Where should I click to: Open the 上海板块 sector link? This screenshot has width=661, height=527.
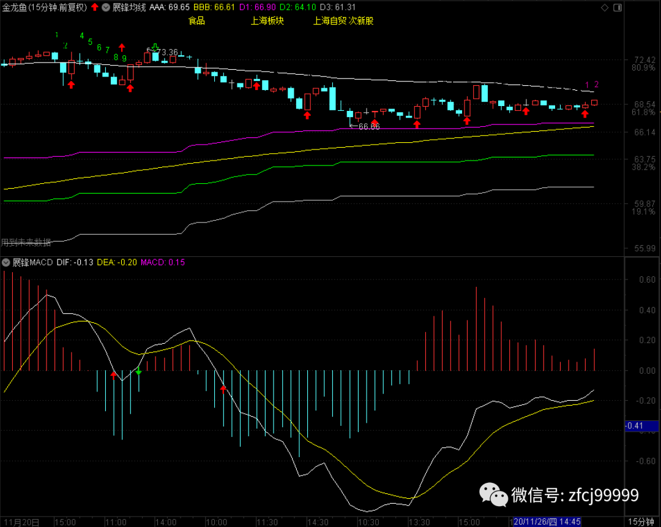coord(267,21)
